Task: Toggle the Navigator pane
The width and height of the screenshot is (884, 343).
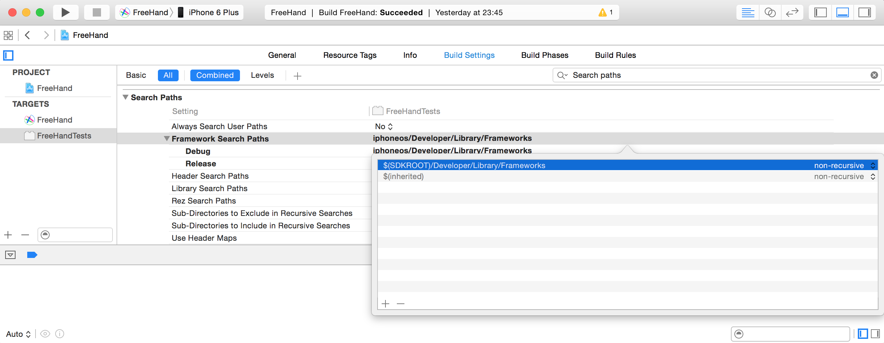Action: [820, 12]
